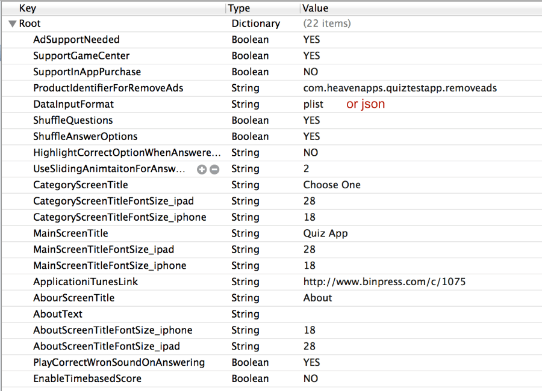Select the Root Dictionary type cell
The image size is (542, 391).
[x=256, y=23]
